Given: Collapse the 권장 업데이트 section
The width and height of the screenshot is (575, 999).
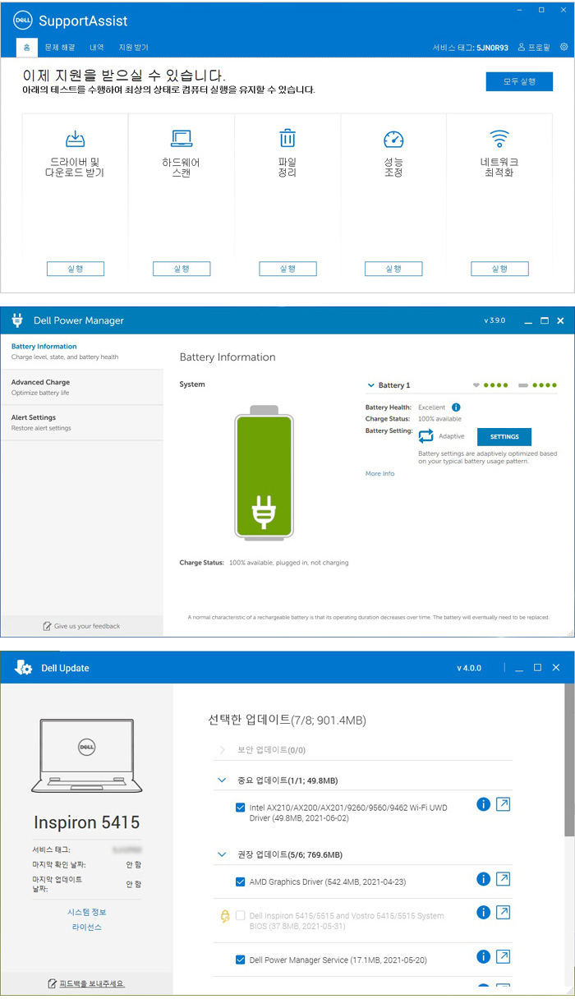Looking at the screenshot, I should (x=222, y=854).
